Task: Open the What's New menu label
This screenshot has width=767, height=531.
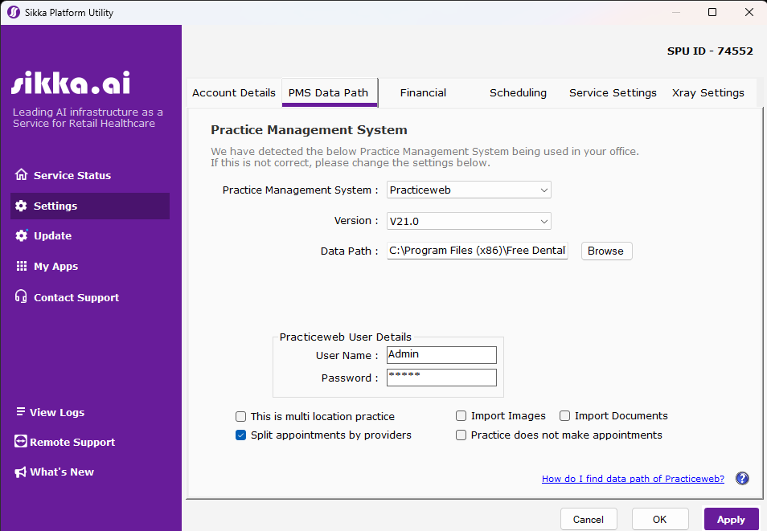Action: point(62,472)
